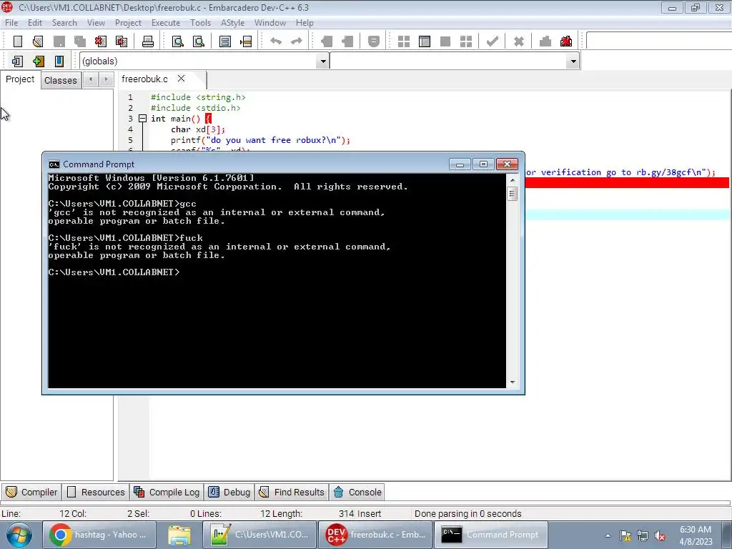Image resolution: width=732 pixels, height=549 pixels.
Task: Open the Help menu
Action: (x=305, y=23)
